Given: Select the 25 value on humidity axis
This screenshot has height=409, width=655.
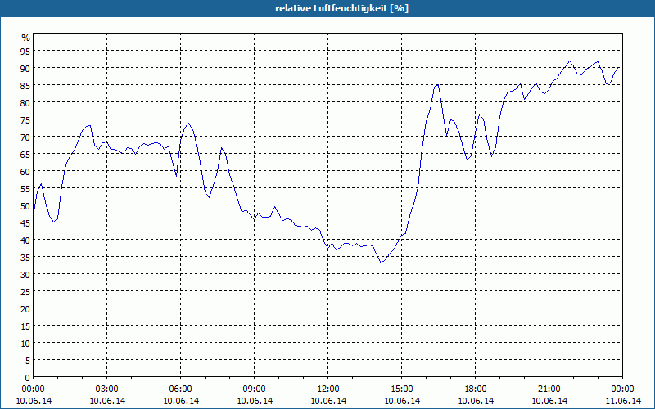Looking at the screenshot, I should click(26, 292).
